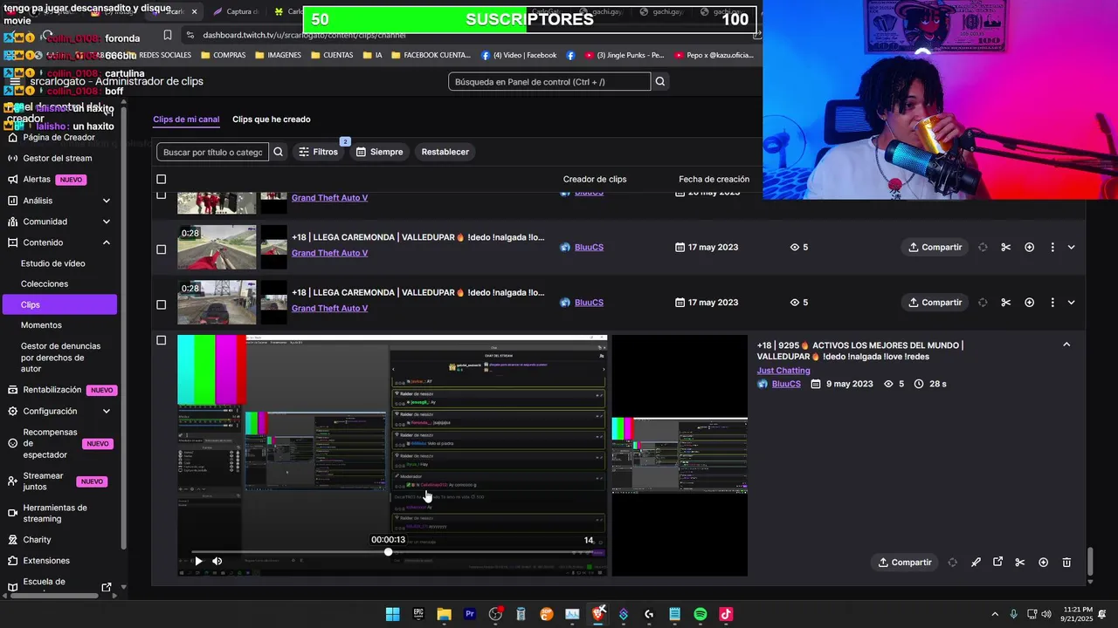The height and width of the screenshot is (628, 1118).
Task: Click the clip player seek bar handle
Action: [388, 552]
